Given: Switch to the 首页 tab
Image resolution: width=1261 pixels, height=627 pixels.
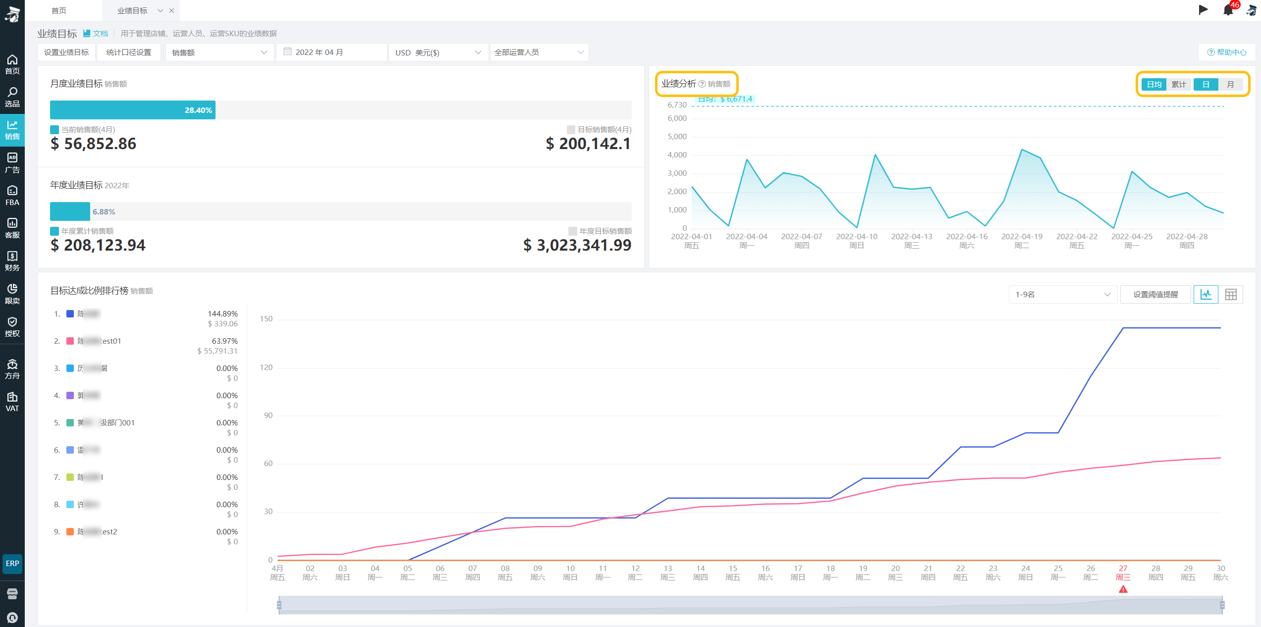Looking at the screenshot, I should pyautogui.click(x=59, y=10).
